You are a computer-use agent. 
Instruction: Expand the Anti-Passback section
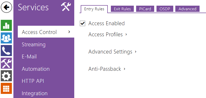coord(107,69)
